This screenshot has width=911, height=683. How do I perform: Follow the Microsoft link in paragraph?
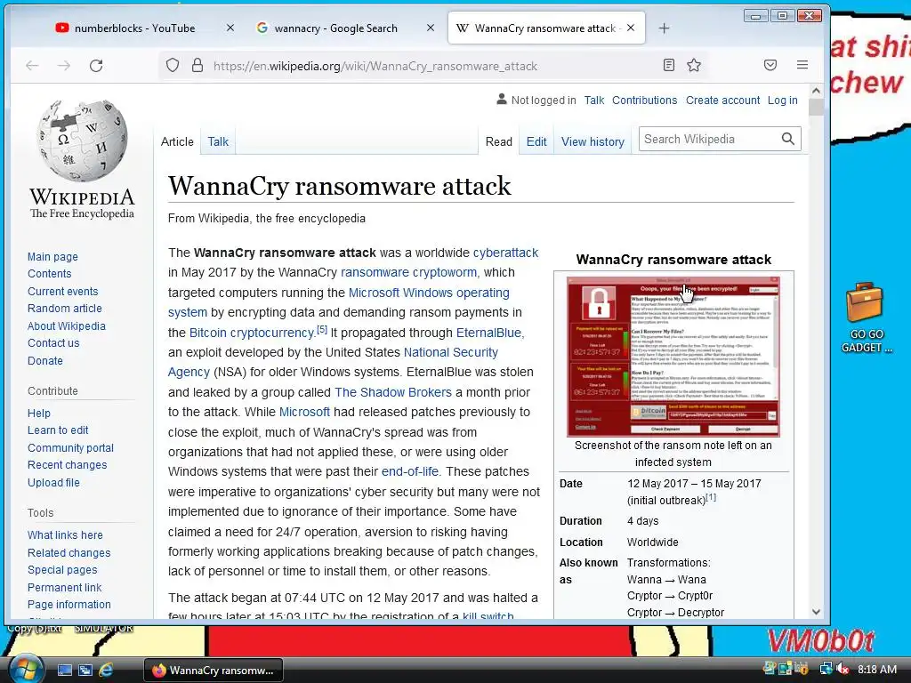(x=304, y=413)
